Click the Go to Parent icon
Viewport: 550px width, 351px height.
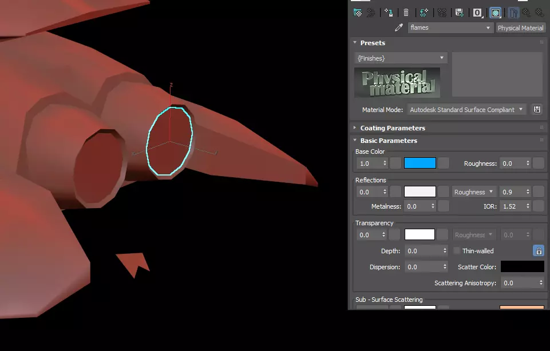click(x=526, y=13)
